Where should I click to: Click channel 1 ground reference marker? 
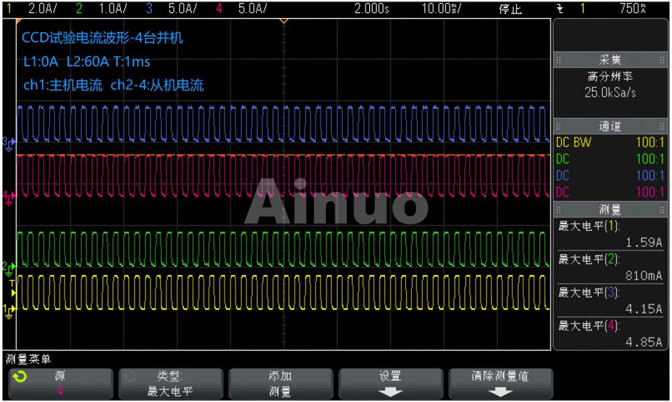pyautogui.click(x=7, y=309)
